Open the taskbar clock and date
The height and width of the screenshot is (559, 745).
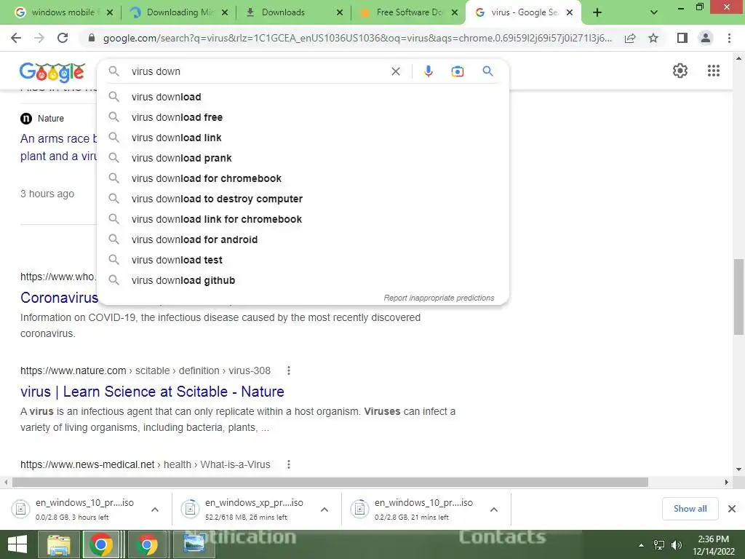(713, 545)
